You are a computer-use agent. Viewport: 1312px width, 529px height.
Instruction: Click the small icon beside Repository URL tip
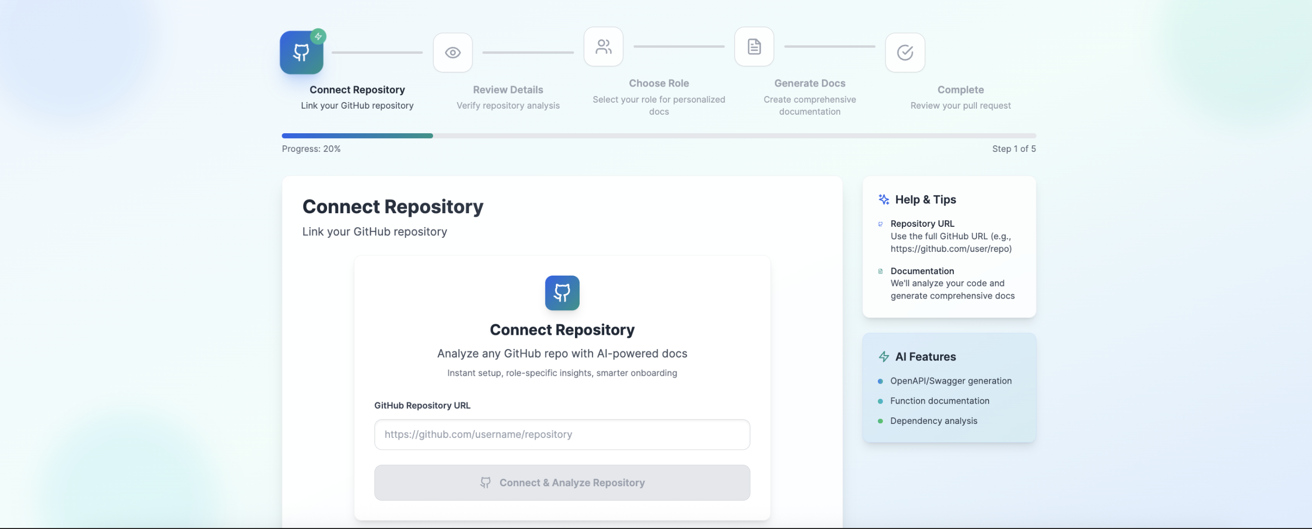pyautogui.click(x=880, y=224)
